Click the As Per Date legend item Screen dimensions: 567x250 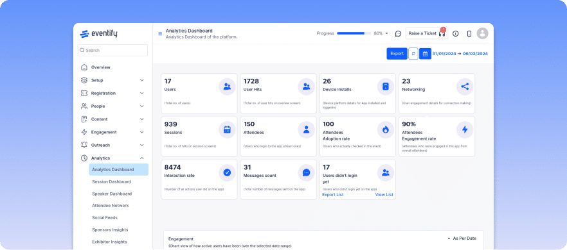[x=462, y=238]
